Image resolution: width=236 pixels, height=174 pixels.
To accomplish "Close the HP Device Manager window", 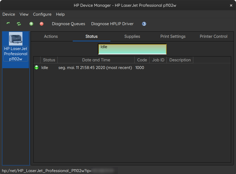I will click(x=231, y=5).
